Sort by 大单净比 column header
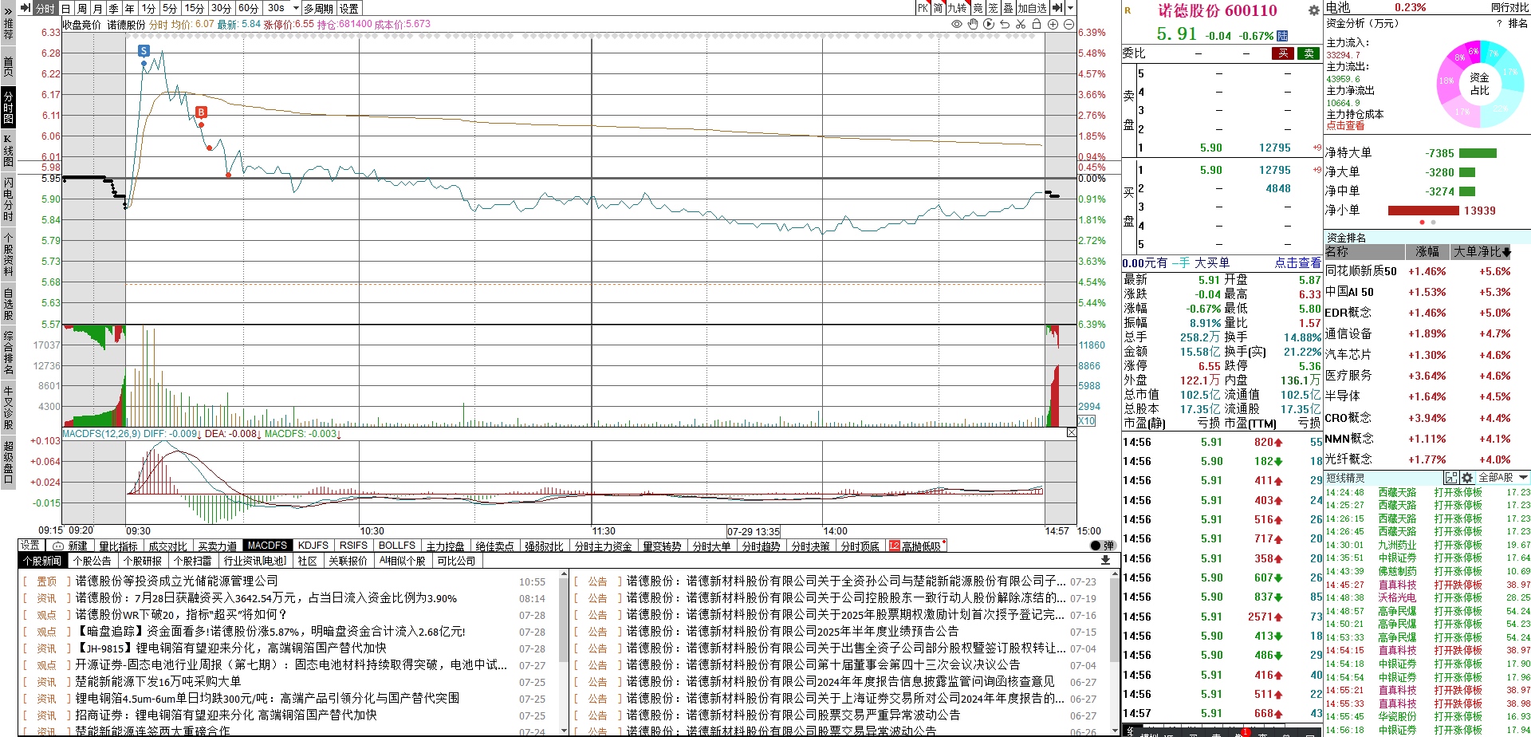The image size is (1531, 737). (x=1482, y=251)
